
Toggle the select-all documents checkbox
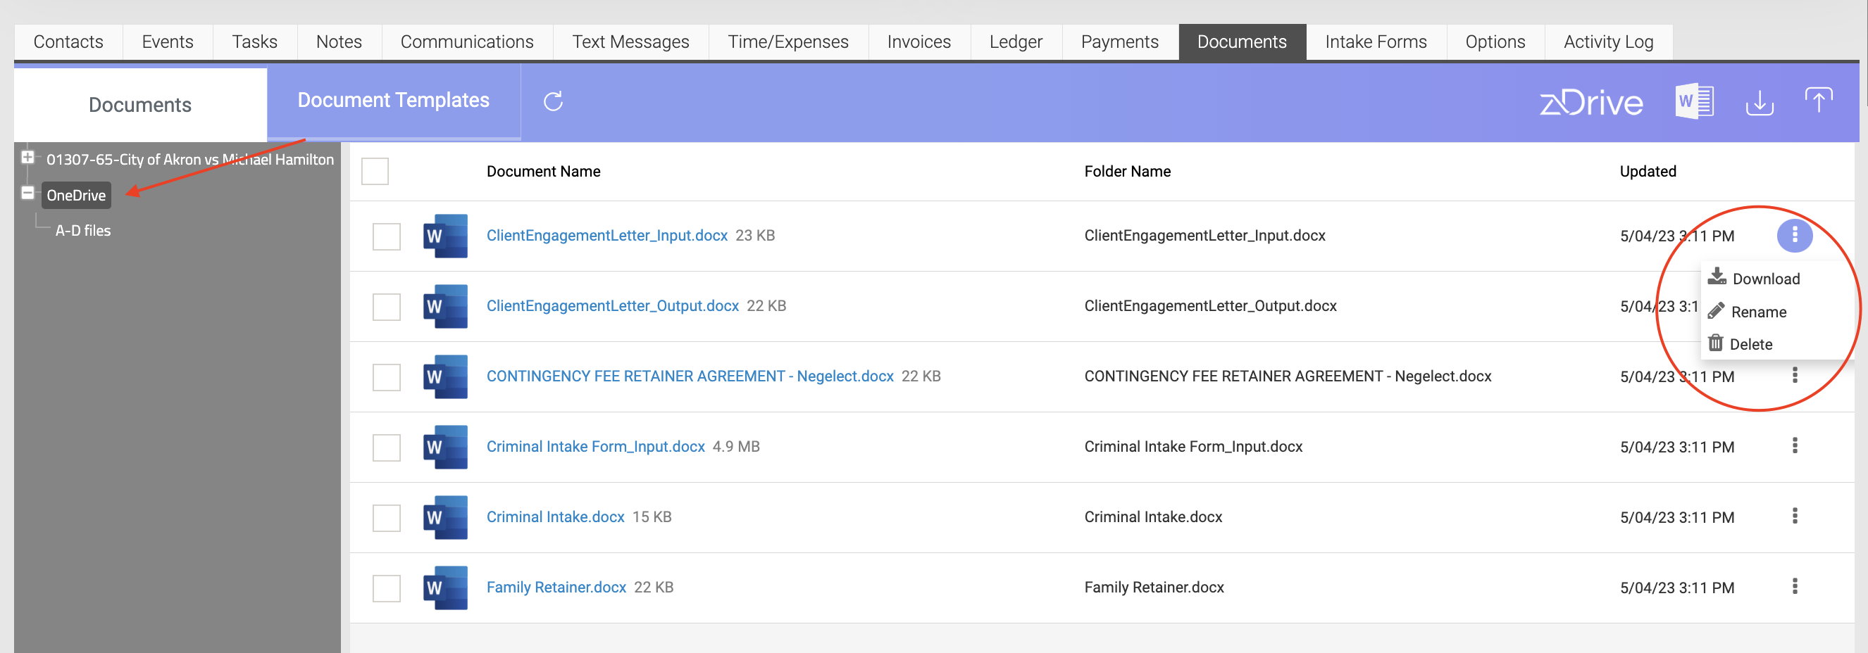pyautogui.click(x=375, y=172)
